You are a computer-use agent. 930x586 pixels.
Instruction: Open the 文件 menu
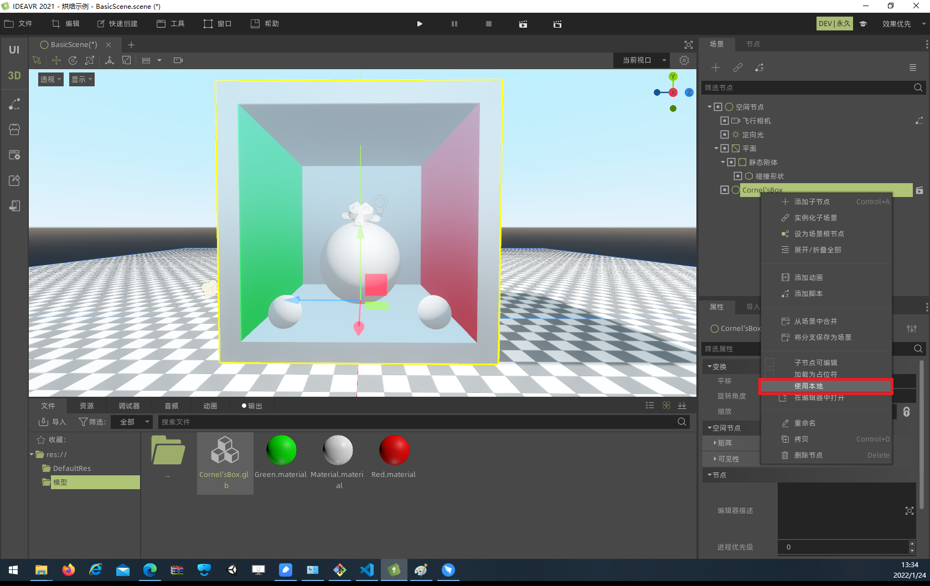19,24
